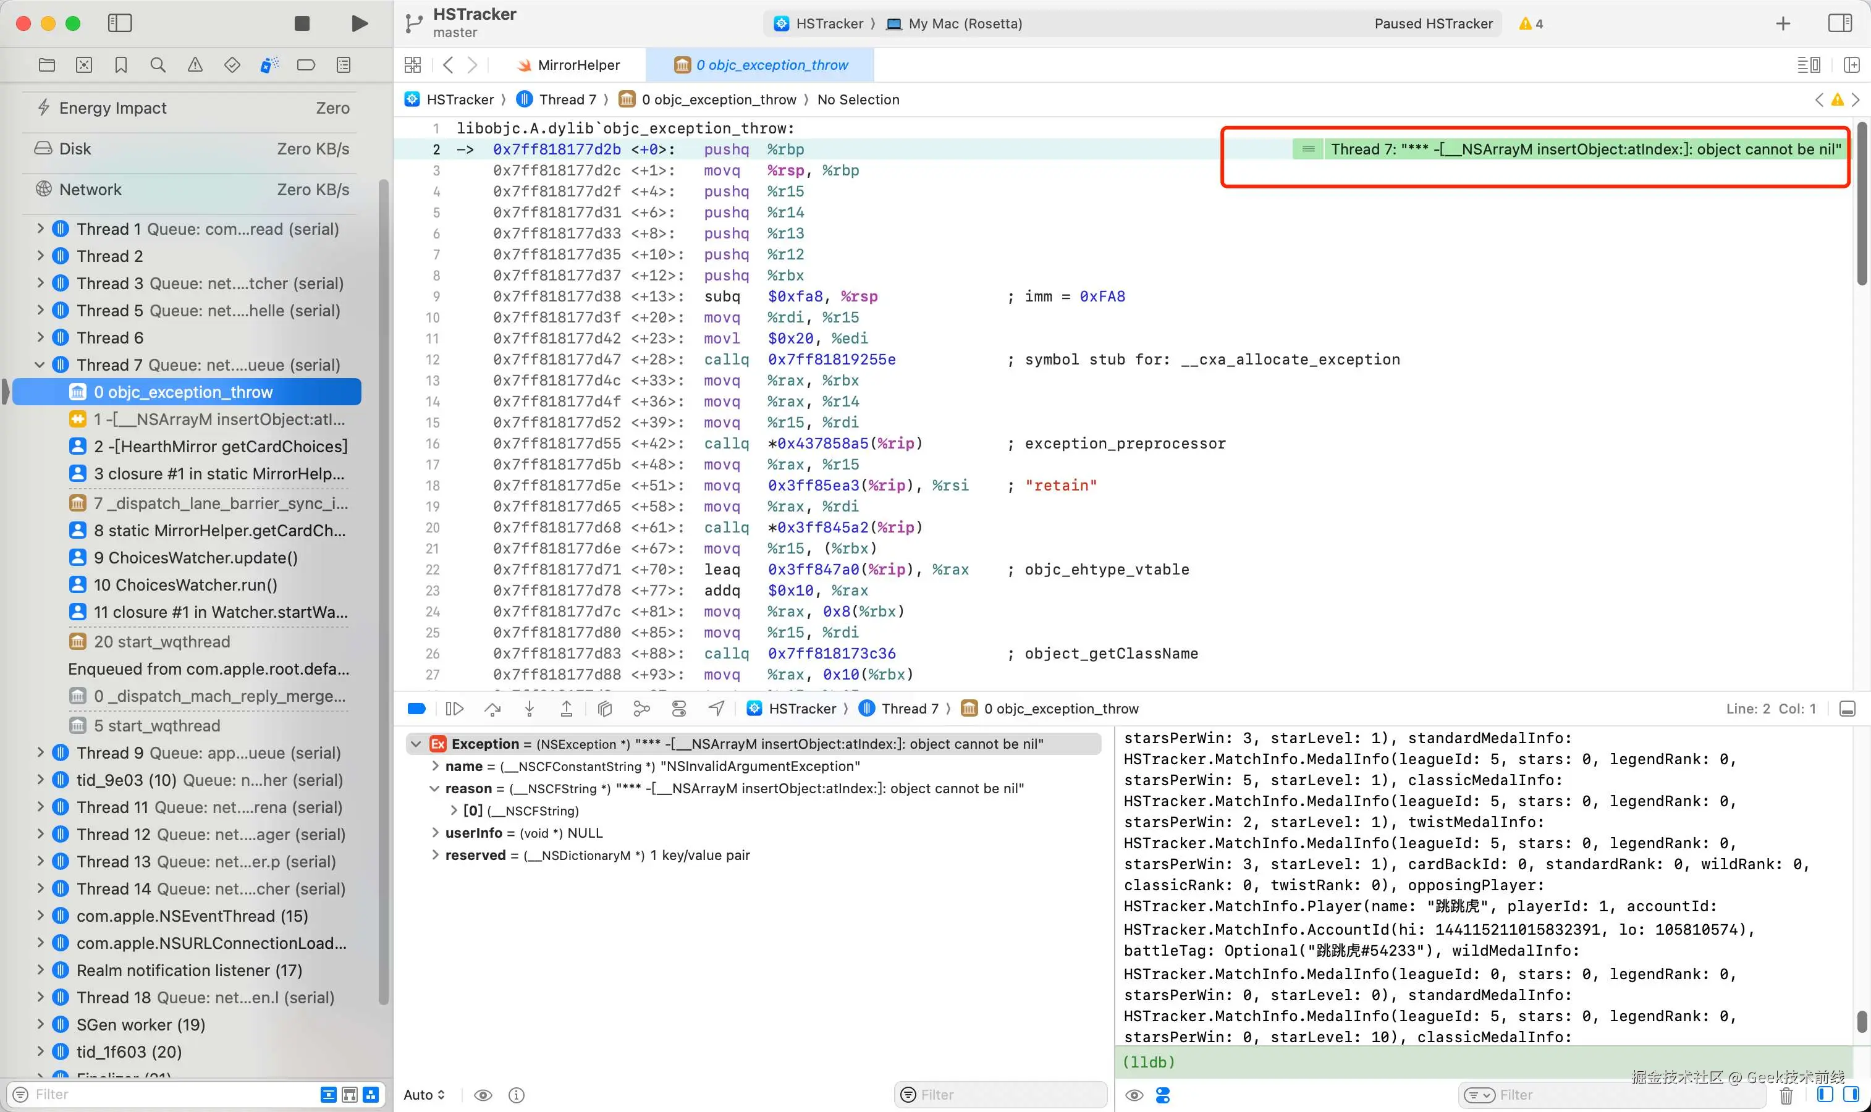Viewport: 1871px width, 1112px height.
Task: Click the Auto variables scope selector
Action: 424,1095
